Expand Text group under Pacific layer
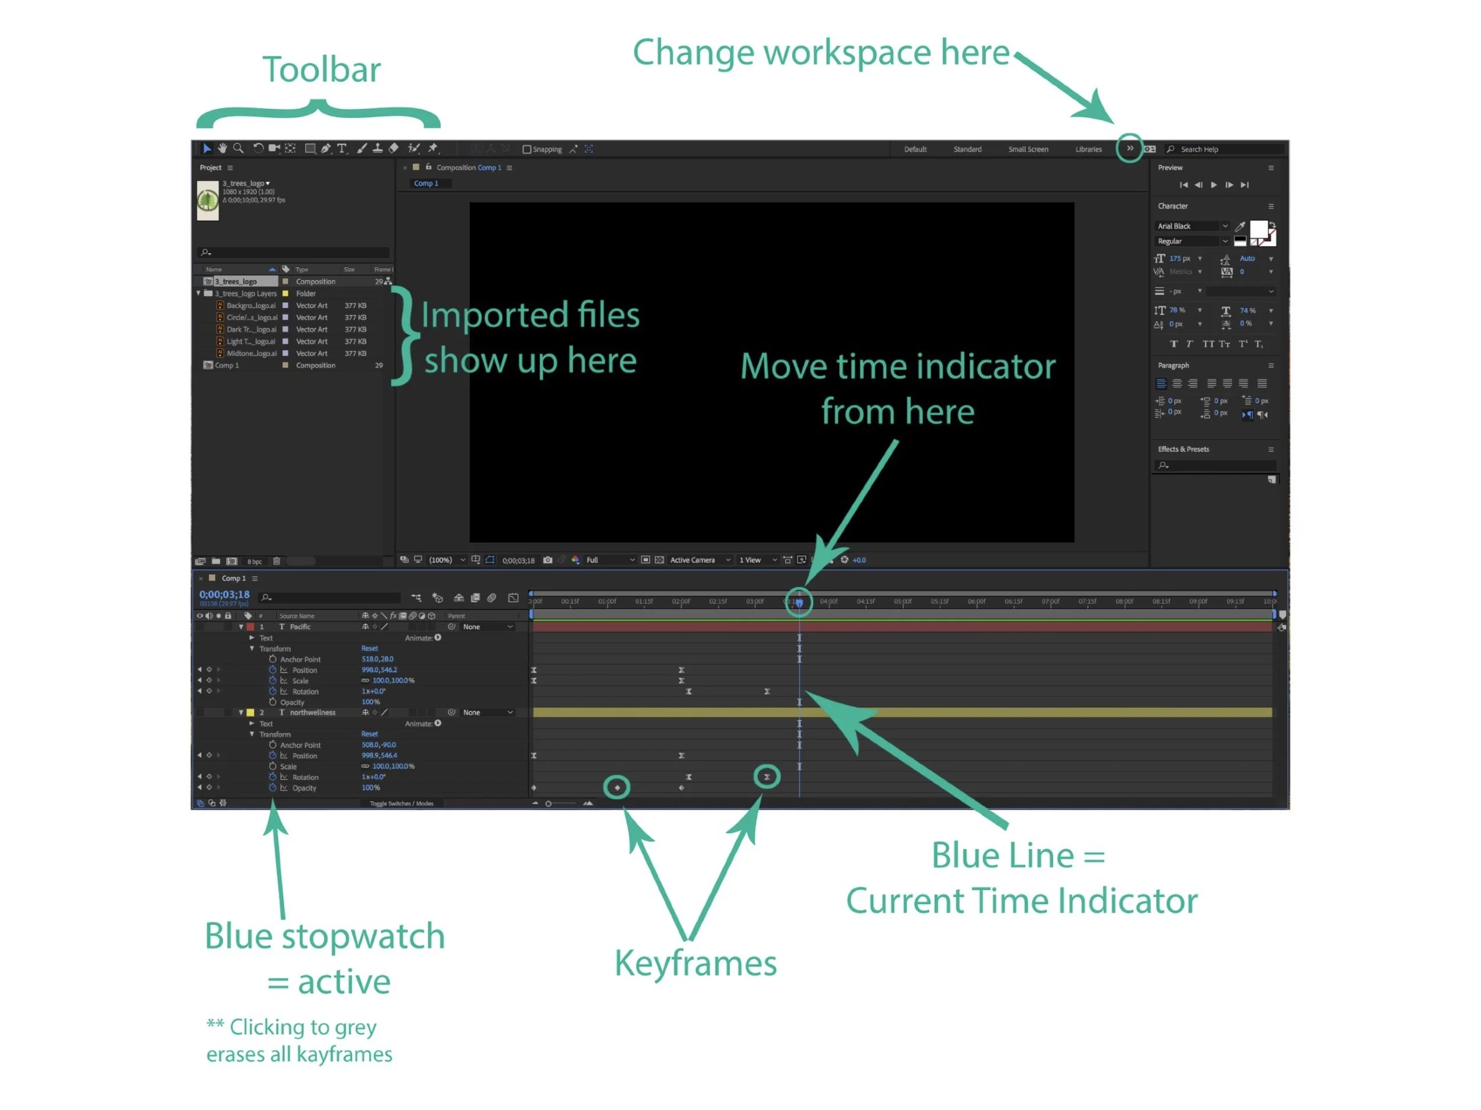The image size is (1481, 1110). pos(252,638)
